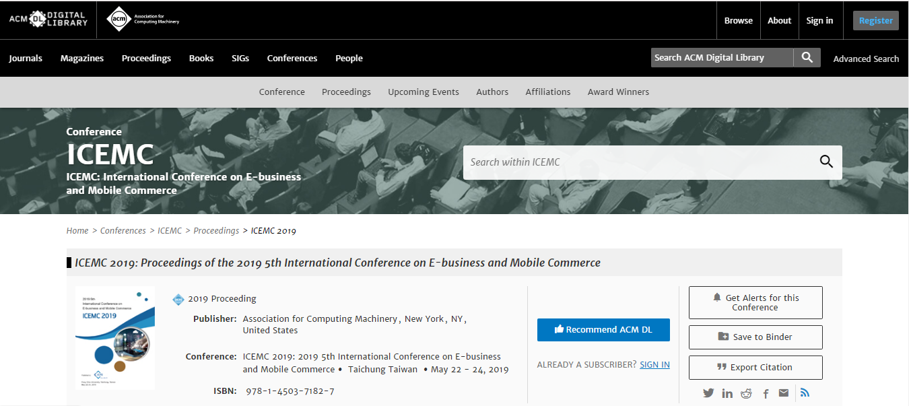Click Sign in at the top right
Image resolution: width=909 pixels, height=406 pixels.
coord(819,20)
